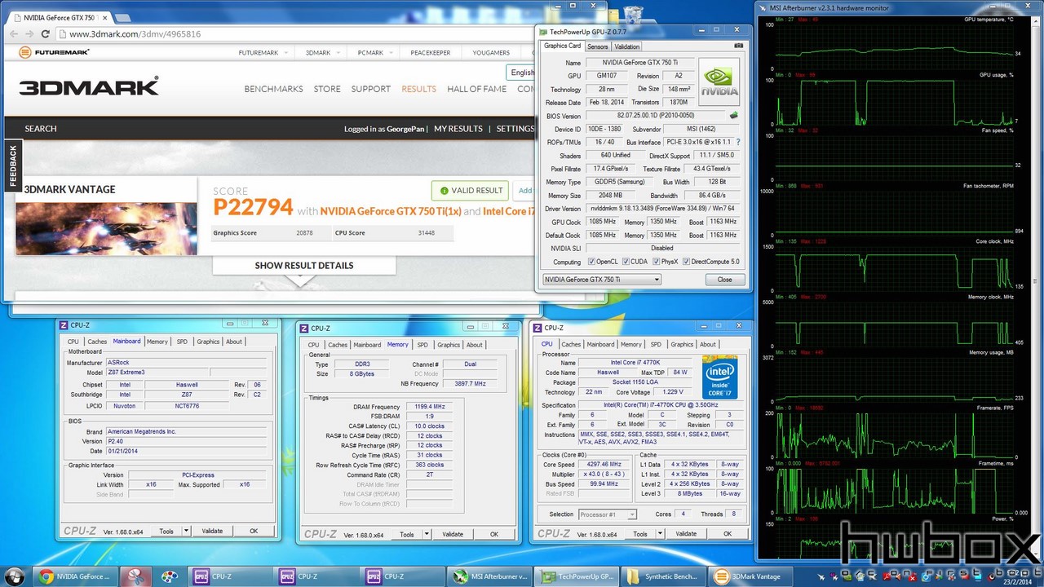Click the Graphics Score value 20878
The width and height of the screenshot is (1044, 587).
click(x=304, y=233)
